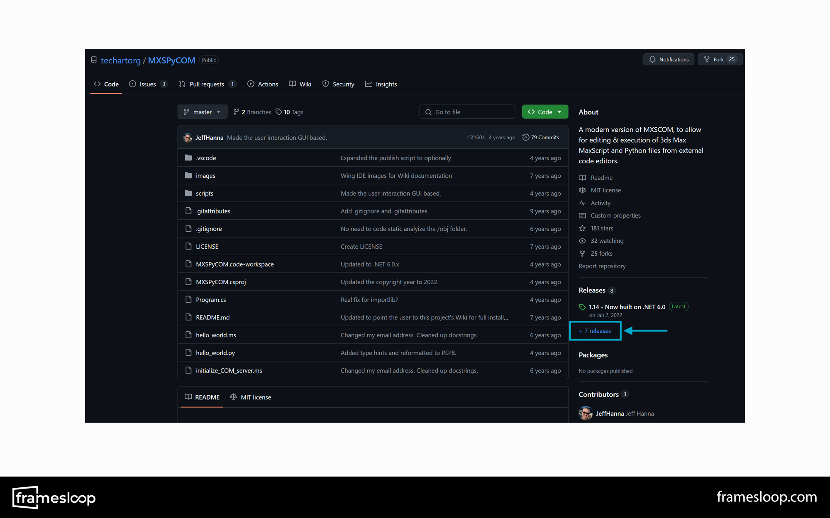This screenshot has height=518, width=830.
Task: View the 2 Branches link
Action: [252, 112]
